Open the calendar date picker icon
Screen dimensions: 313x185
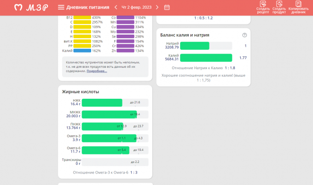167,7
